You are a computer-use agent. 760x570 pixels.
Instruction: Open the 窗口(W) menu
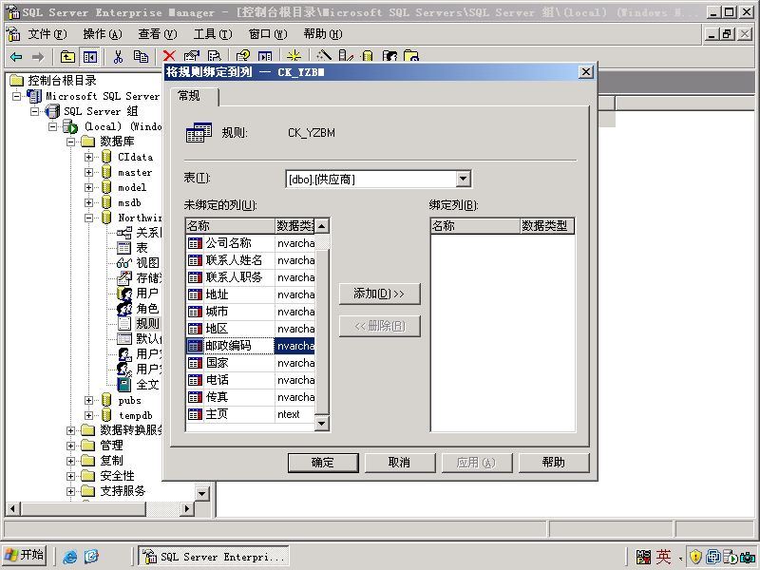click(268, 34)
